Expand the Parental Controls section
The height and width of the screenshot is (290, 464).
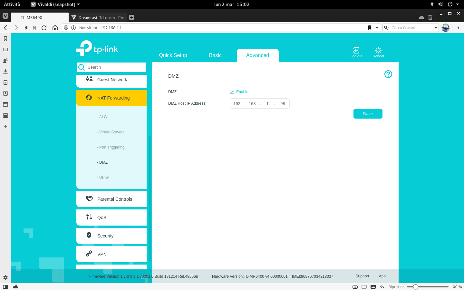pos(111,199)
